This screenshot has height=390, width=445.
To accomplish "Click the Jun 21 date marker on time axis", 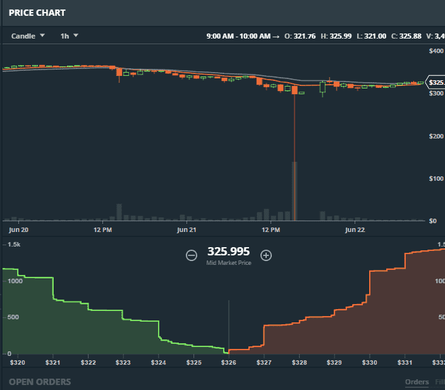I will click(x=187, y=229).
